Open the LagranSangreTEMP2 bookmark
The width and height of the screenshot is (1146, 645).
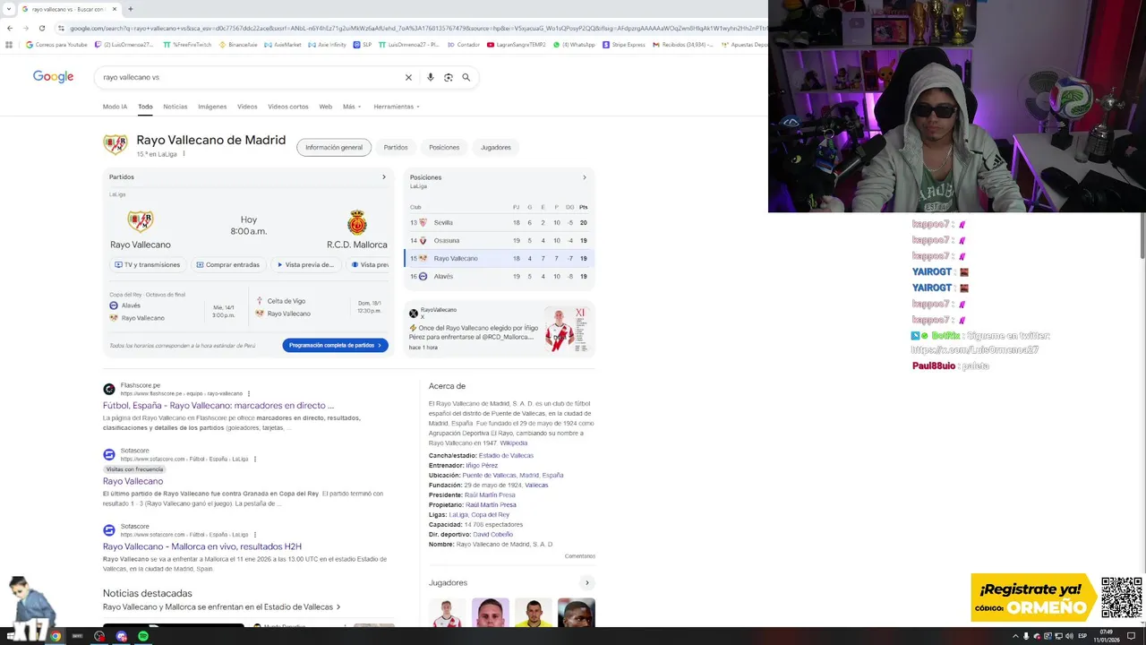coord(516,44)
